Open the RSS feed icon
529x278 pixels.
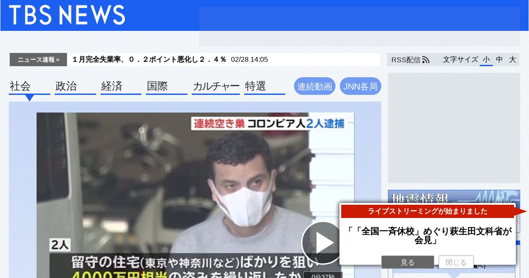[425, 60]
